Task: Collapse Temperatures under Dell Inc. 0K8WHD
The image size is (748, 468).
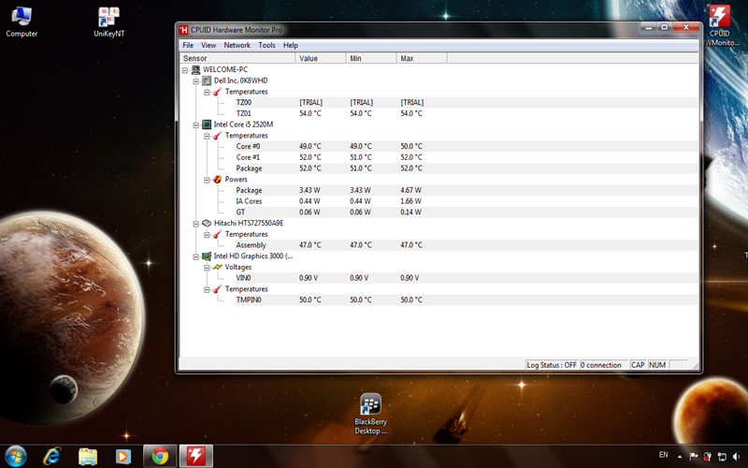Action: pyautogui.click(x=207, y=92)
